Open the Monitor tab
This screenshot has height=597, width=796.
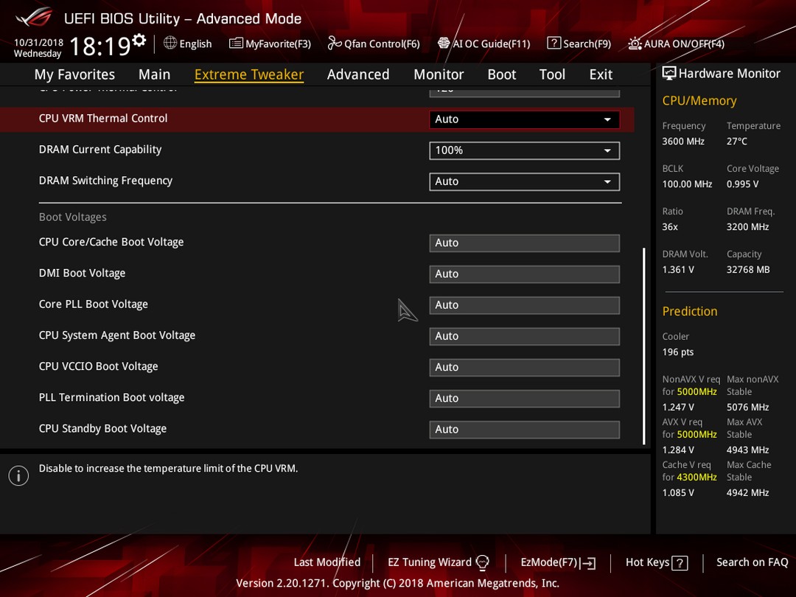(439, 74)
